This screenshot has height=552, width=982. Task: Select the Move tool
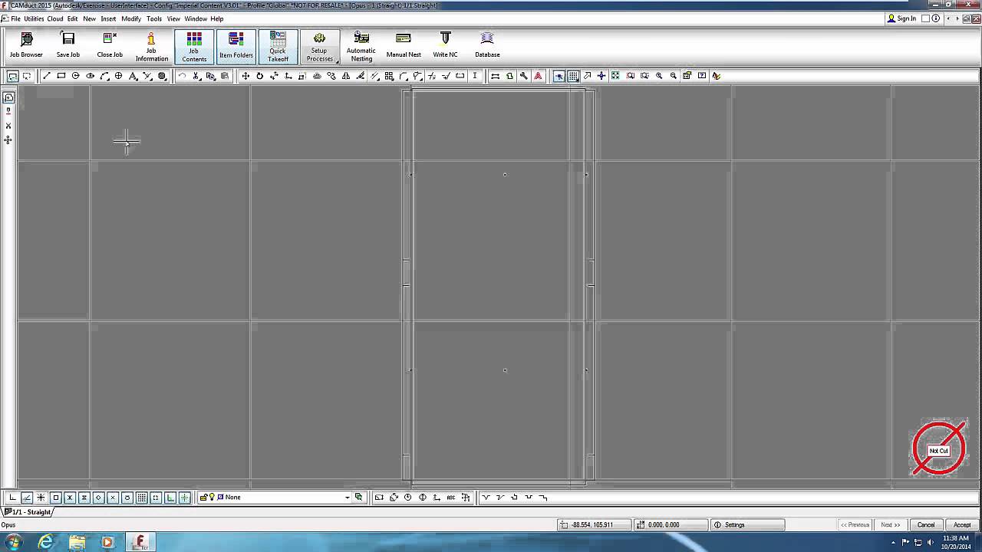click(245, 76)
